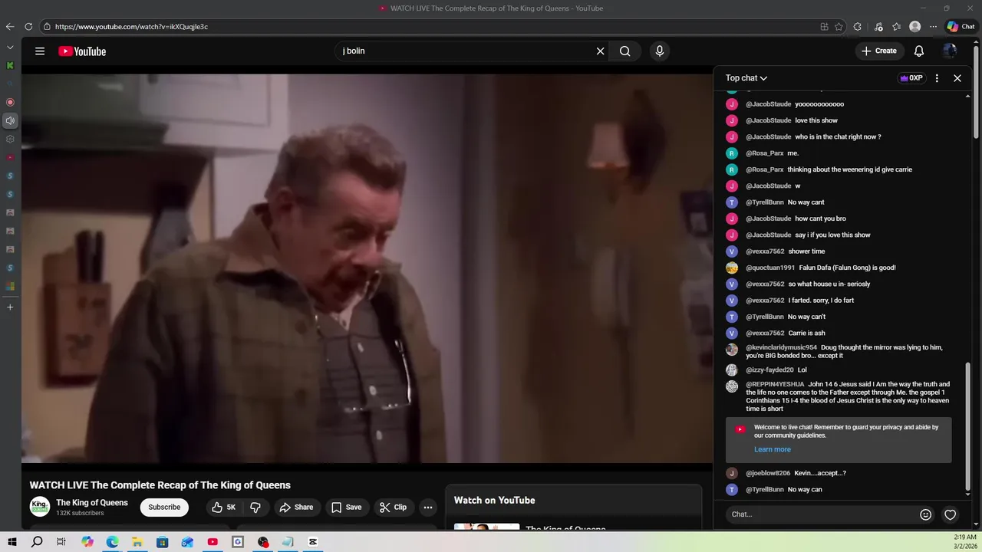Screen dimensions: 982x552
Task: View site information lock icon
Action: click(x=47, y=27)
